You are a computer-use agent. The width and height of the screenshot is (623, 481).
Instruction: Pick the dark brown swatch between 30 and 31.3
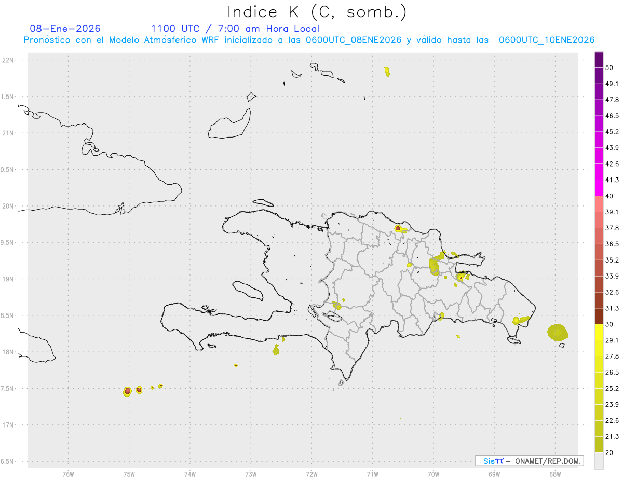(x=599, y=316)
